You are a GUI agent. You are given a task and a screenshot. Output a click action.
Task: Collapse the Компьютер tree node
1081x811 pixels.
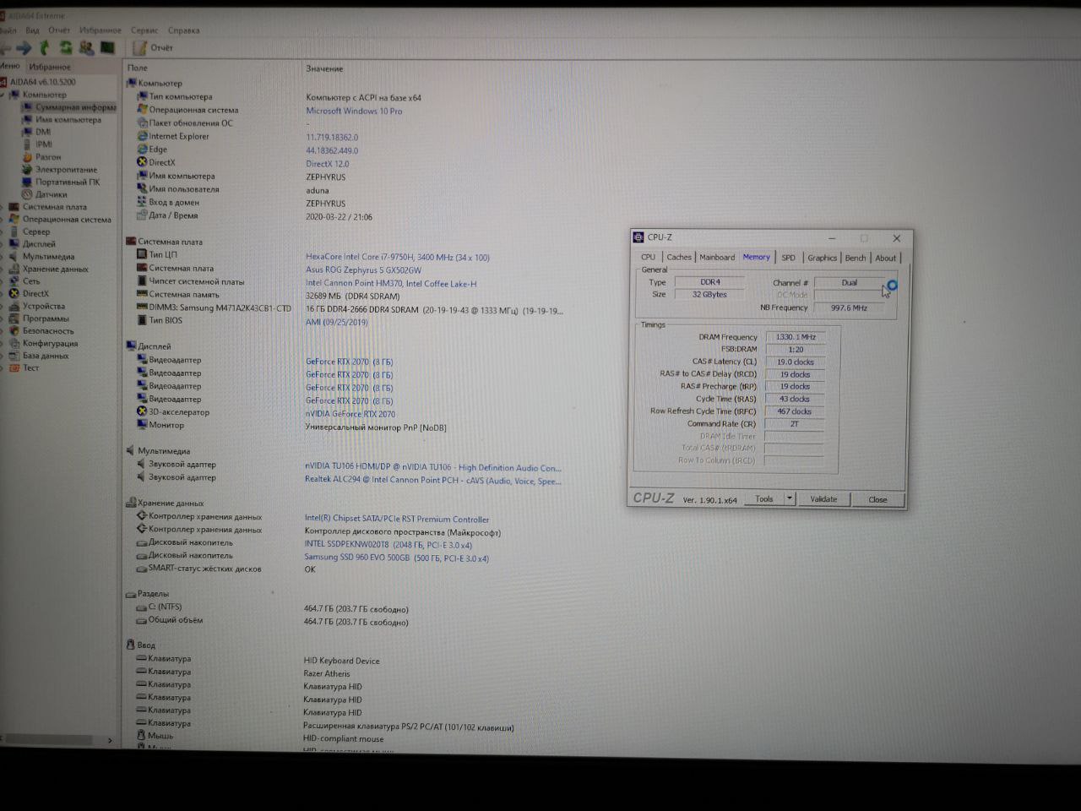tap(3, 95)
